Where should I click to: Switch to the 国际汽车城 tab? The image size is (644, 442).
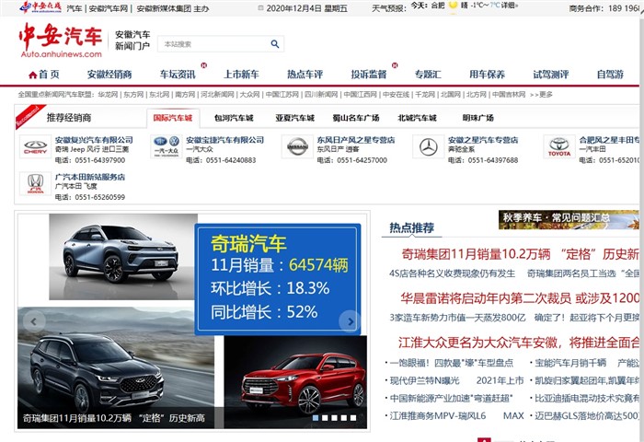pos(173,118)
